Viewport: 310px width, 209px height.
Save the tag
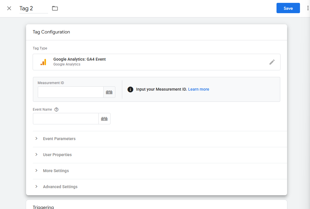(x=288, y=8)
